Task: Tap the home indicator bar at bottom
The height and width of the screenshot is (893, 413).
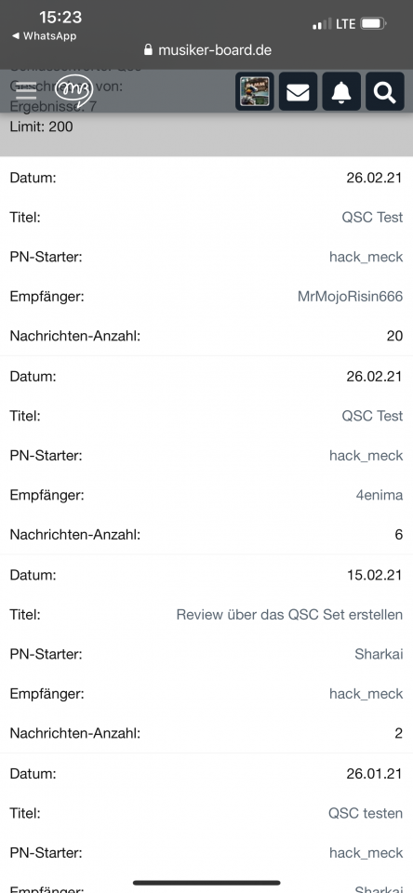Action: tap(206, 883)
